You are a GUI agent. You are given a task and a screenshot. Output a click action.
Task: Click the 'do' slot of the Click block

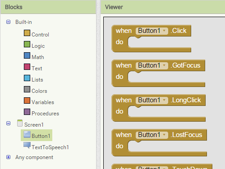point(159,42)
